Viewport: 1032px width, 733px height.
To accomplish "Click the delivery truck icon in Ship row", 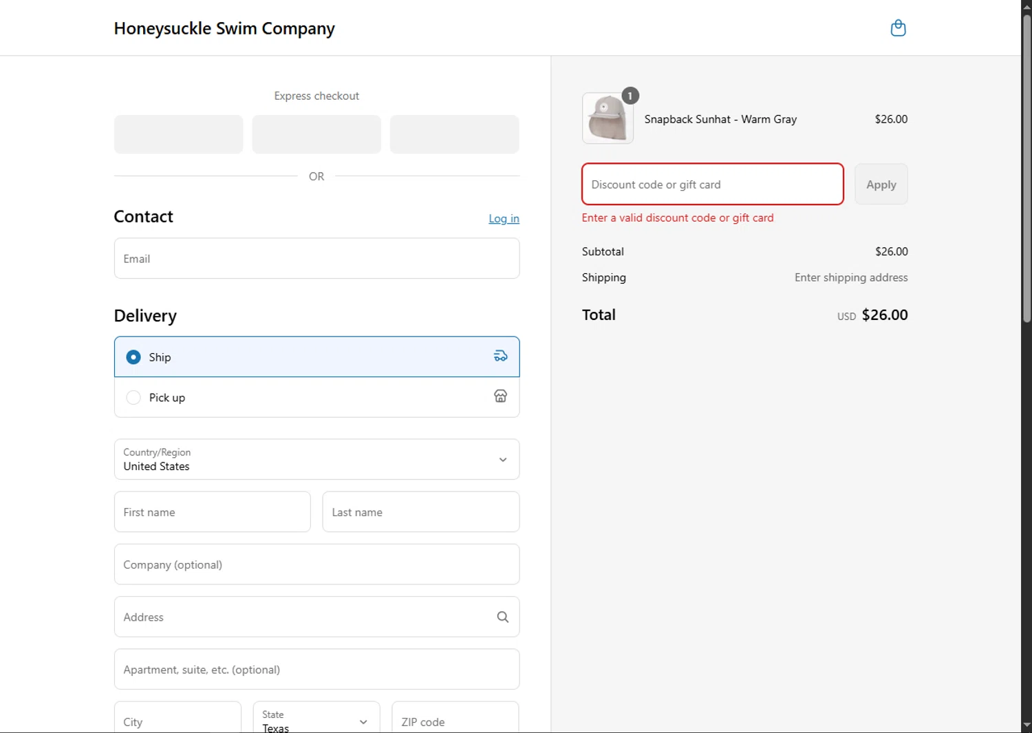I will tap(500, 356).
